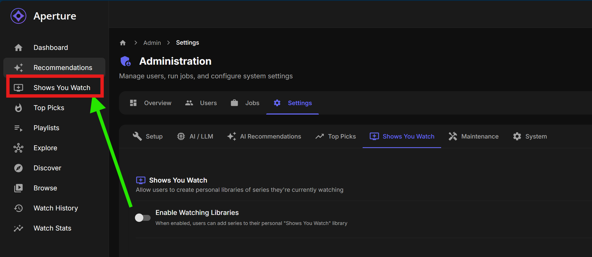Open the Maintenance settings tab
This screenshot has width=592, height=257.
click(474, 136)
